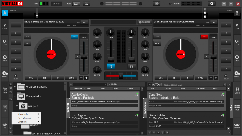242x136 pixels.
Task: Select hot cue 1 on left deck
Action: tap(16, 24)
